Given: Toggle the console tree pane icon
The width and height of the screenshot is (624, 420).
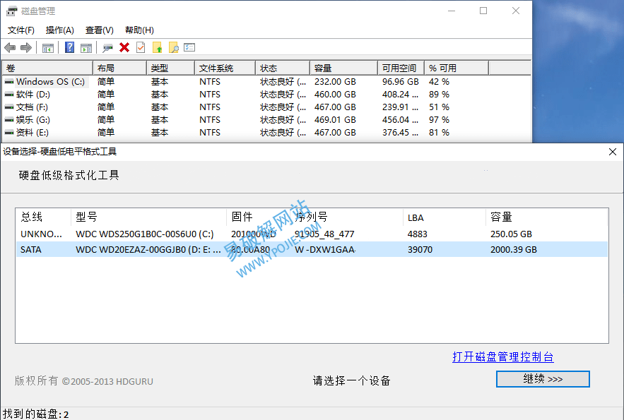Looking at the screenshot, I should [46, 47].
